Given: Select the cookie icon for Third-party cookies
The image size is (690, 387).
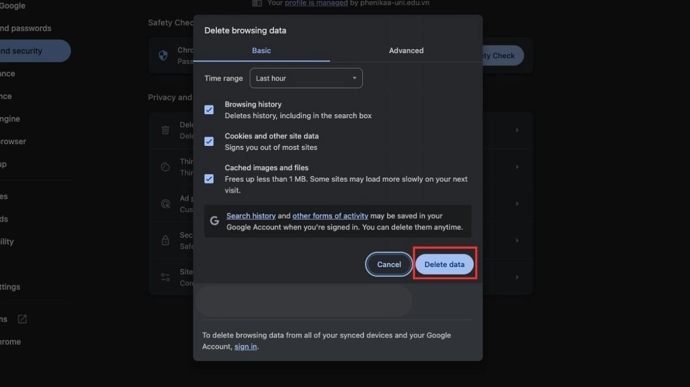Looking at the screenshot, I should click(166, 167).
